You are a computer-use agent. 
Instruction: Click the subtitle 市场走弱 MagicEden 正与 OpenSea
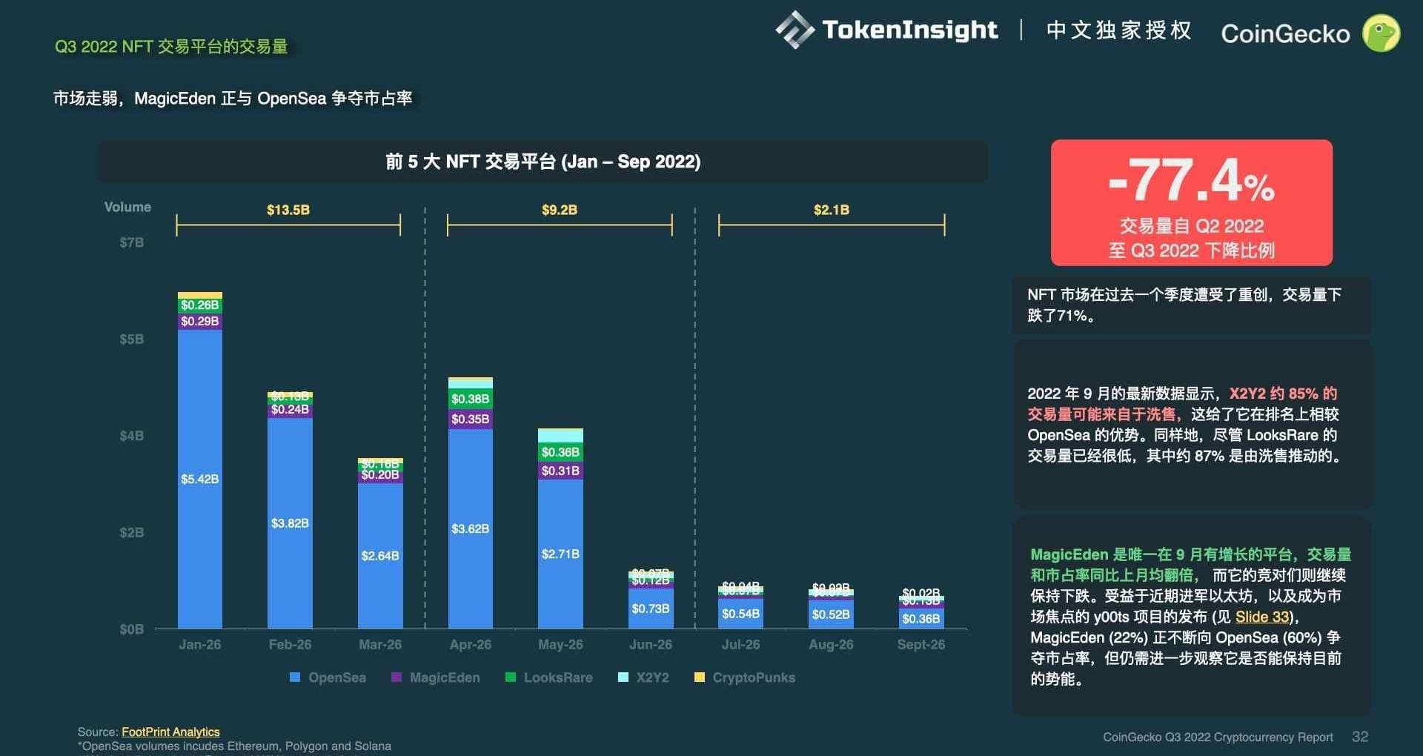pos(233,98)
